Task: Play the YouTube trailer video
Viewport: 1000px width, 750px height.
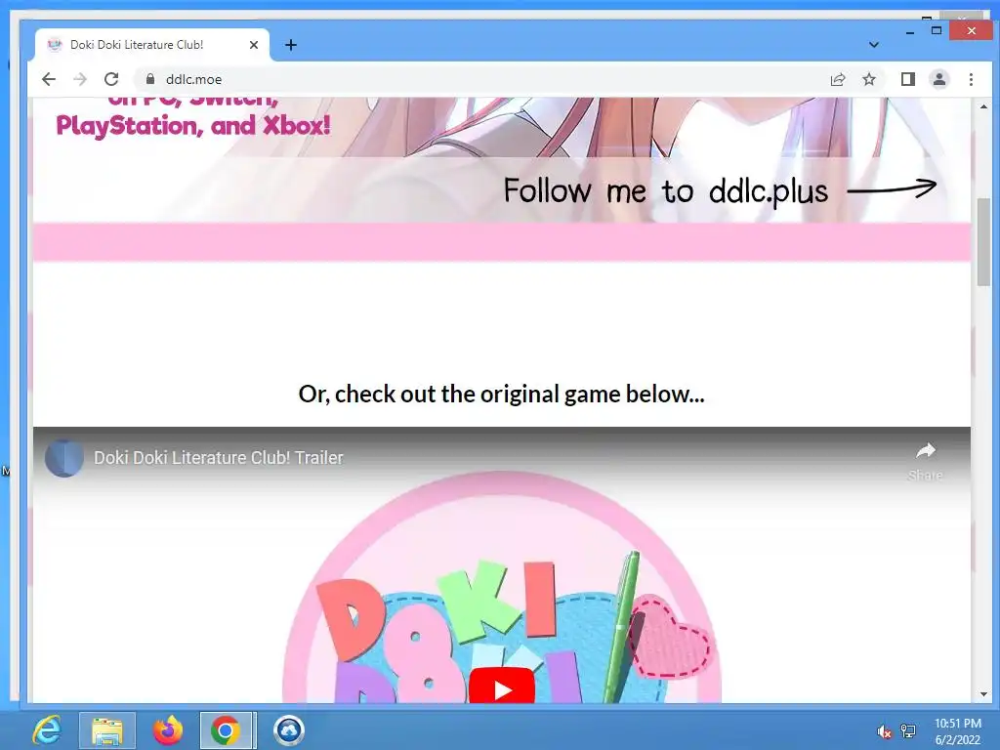Action: [x=502, y=687]
